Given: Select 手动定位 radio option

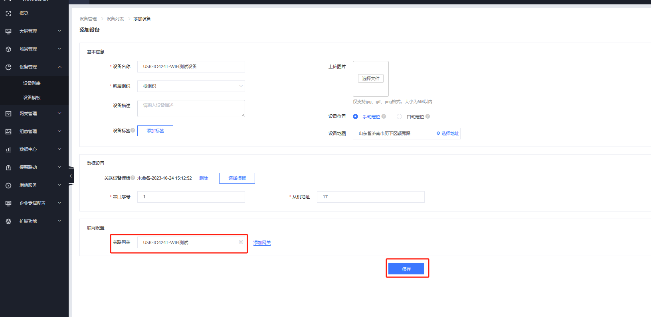Looking at the screenshot, I should [355, 116].
